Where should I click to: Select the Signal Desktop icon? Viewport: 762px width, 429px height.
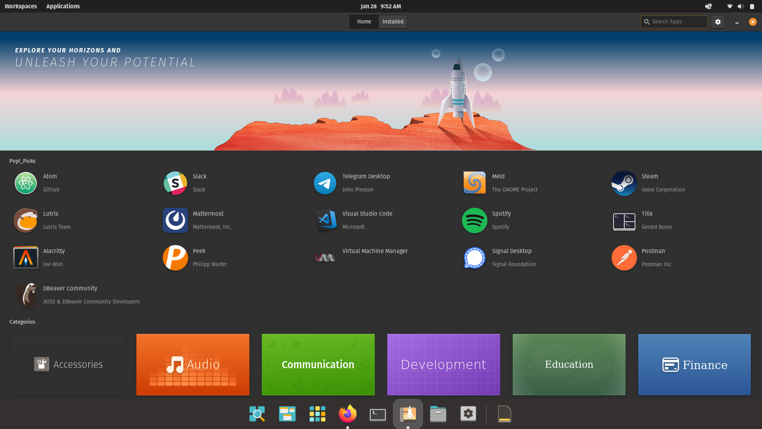[475, 258]
